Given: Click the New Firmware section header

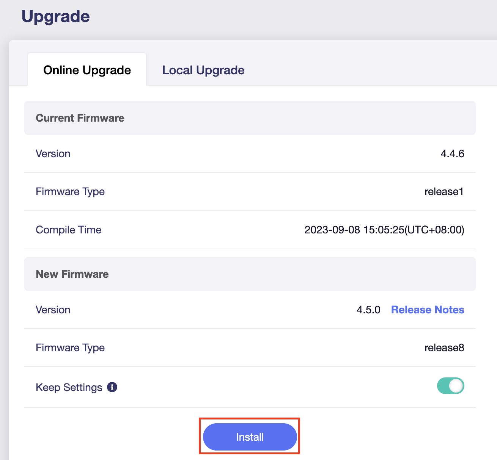Looking at the screenshot, I should (x=72, y=274).
